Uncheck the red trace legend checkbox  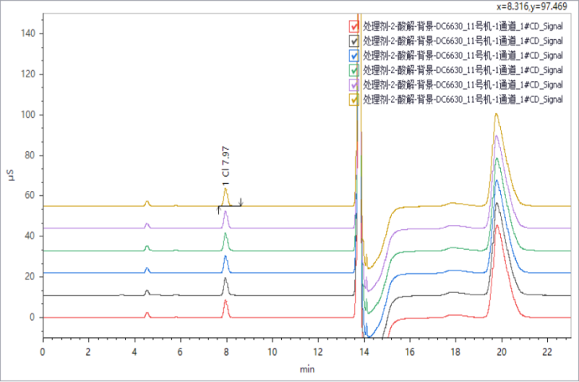(x=354, y=26)
